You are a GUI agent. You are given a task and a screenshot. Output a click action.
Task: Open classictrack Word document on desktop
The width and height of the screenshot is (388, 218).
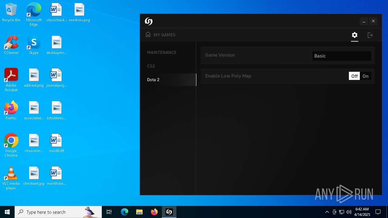[x=56, y=13]
